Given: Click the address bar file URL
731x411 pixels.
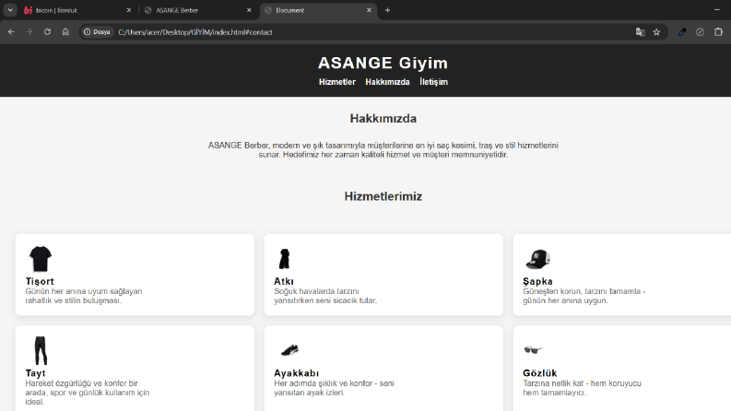Looking at the screenshot, I should [x=195, y=32].
